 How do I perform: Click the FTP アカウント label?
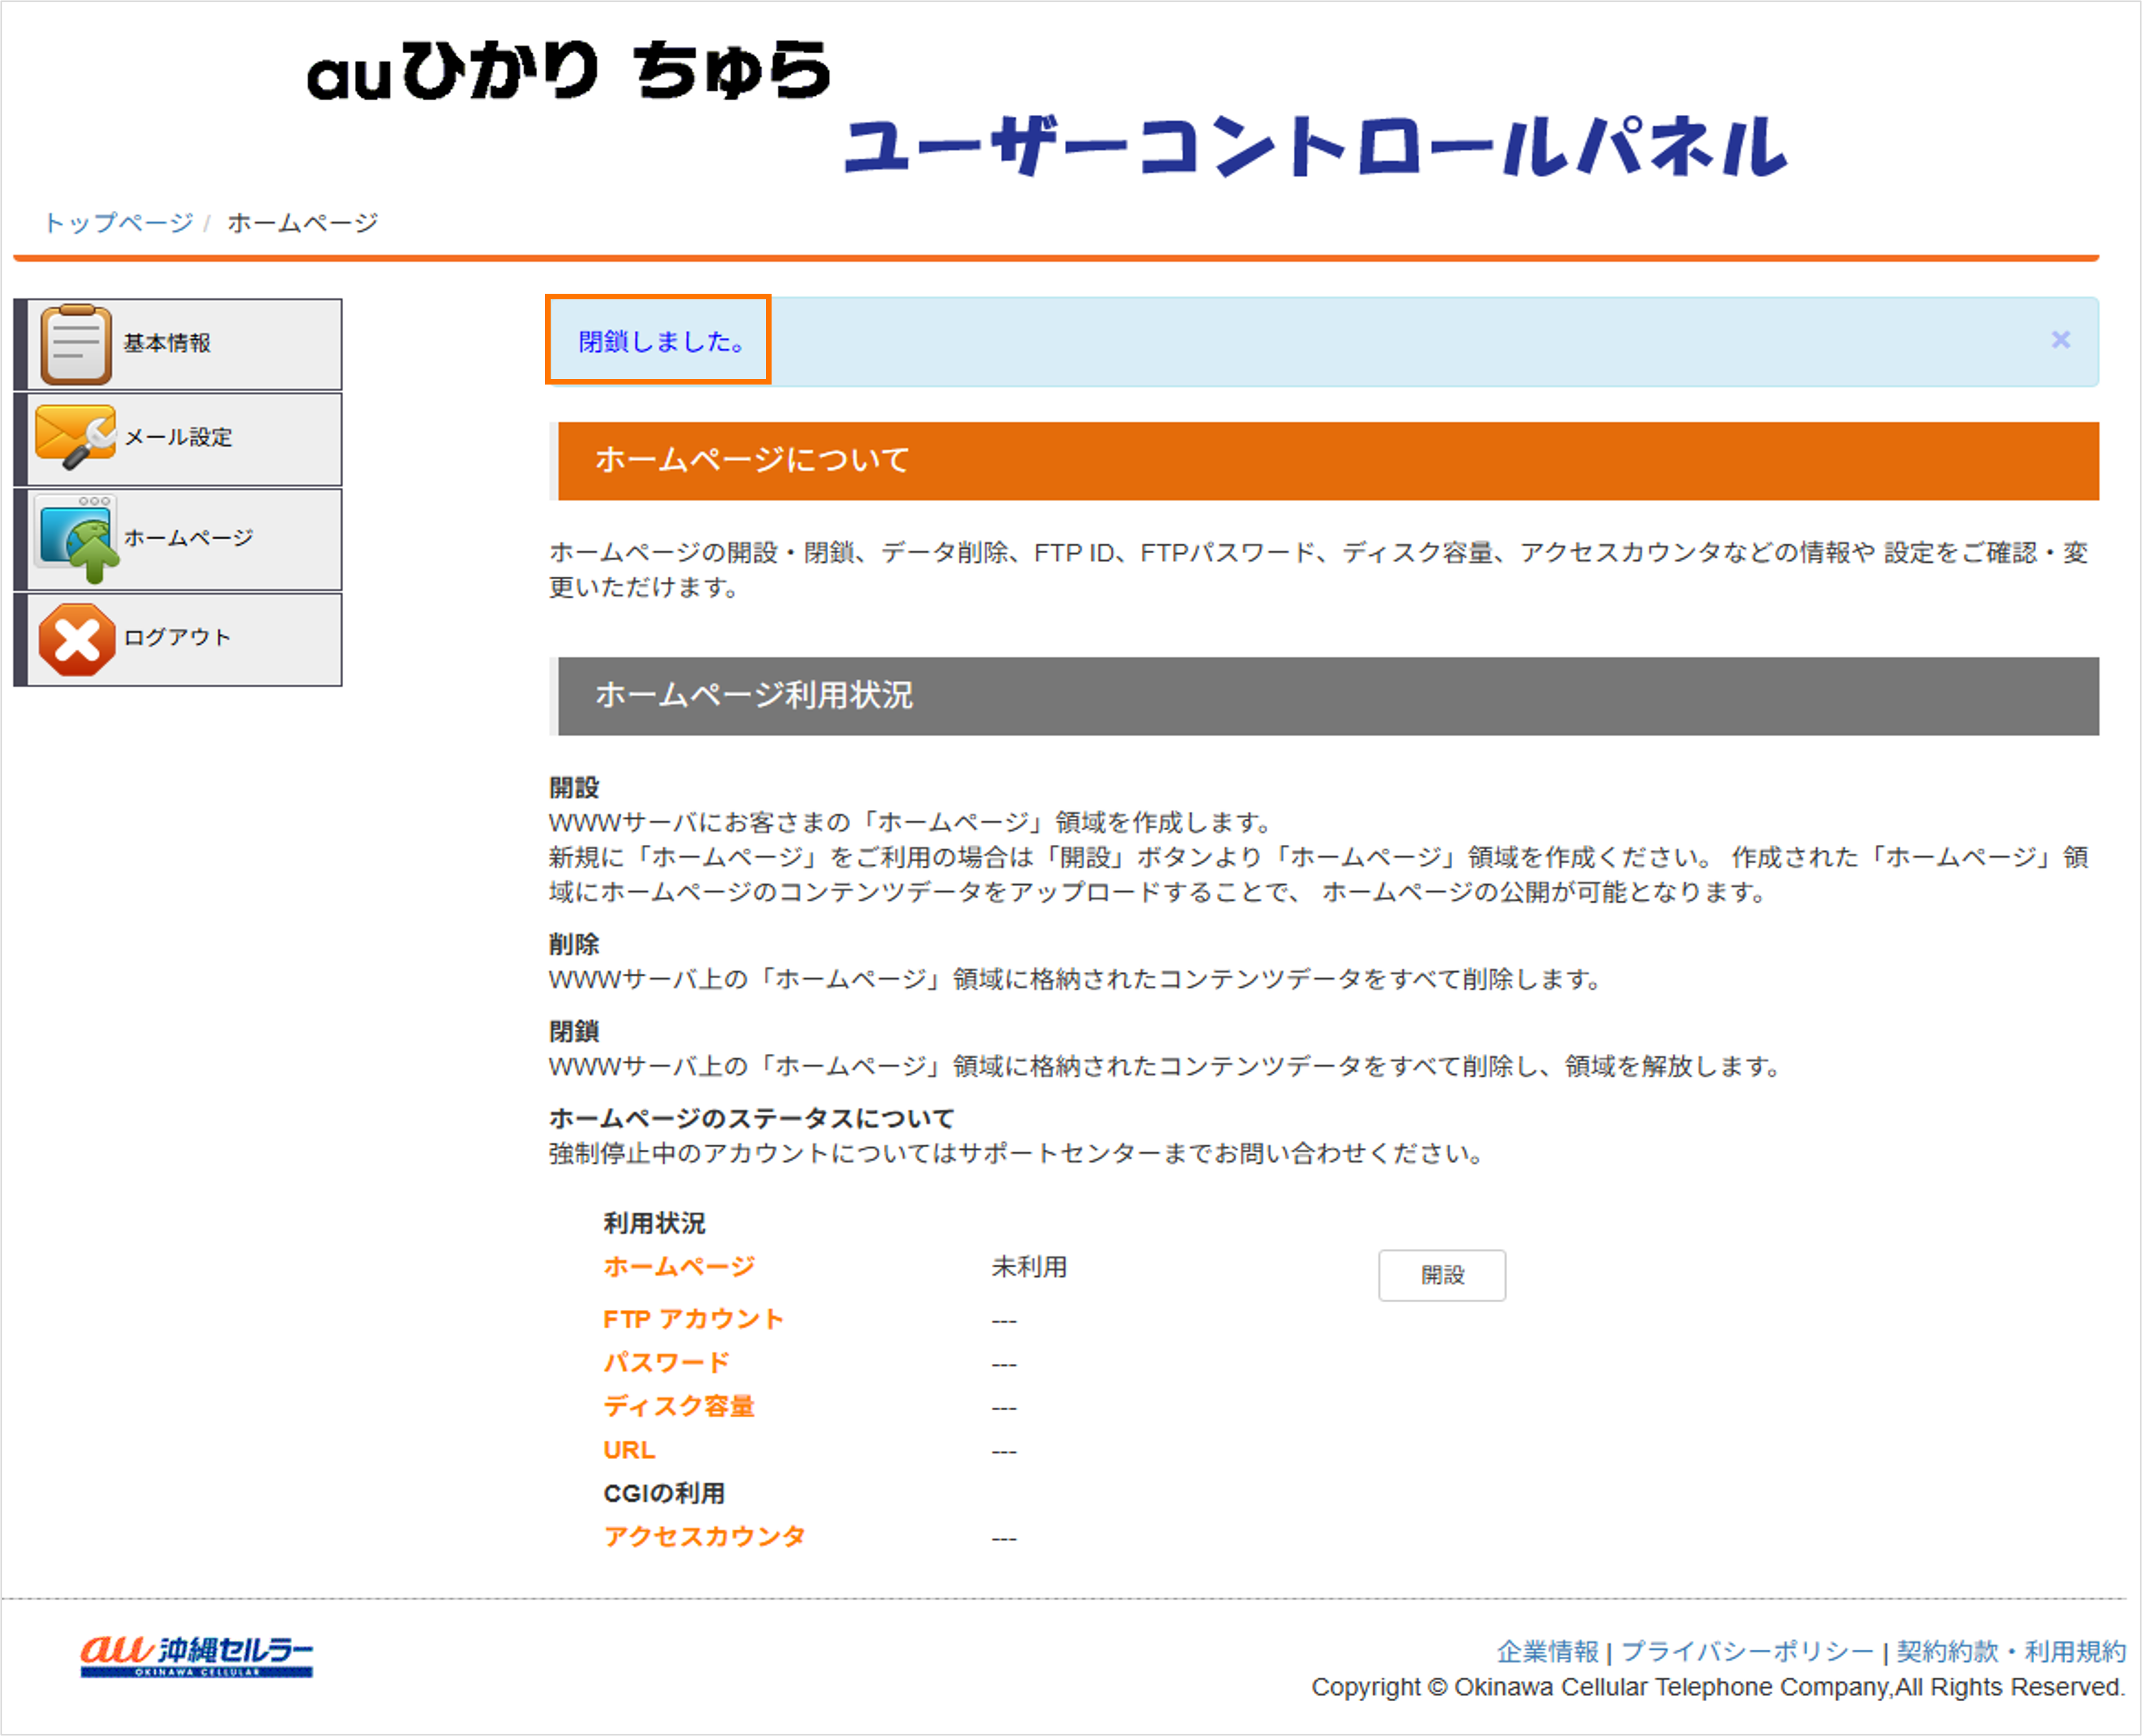(x=693, y=1319)
